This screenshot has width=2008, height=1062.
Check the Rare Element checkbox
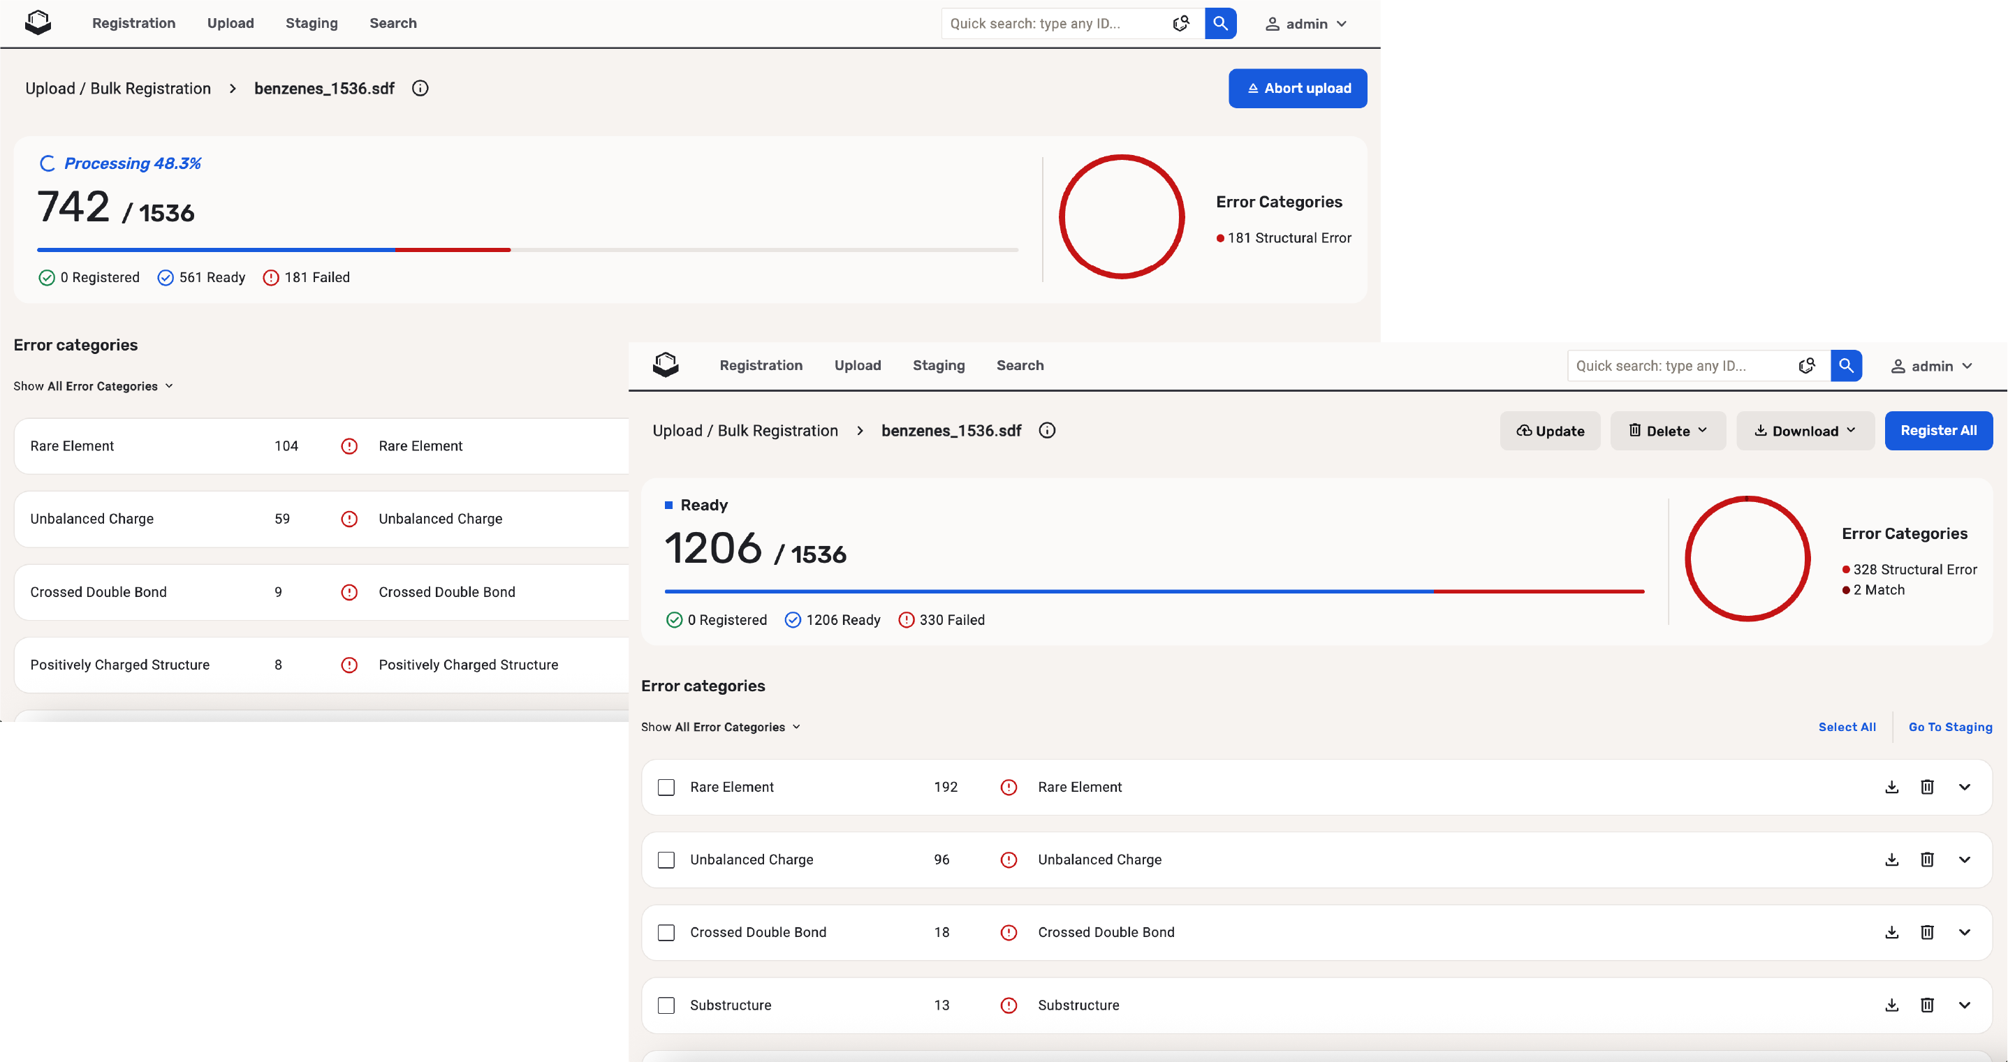click(x=666, y=787)
